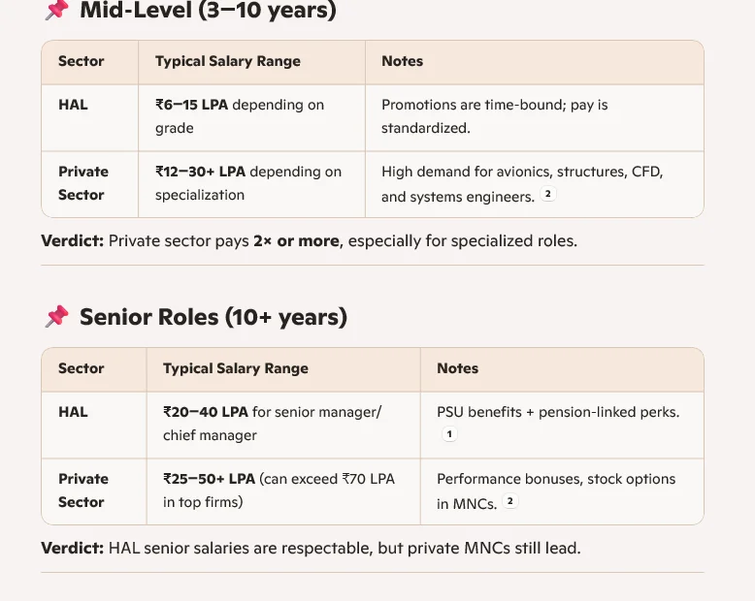Viewport: 755px width, 601px height.
Task: Click the 'Mid-Level (3–10 years)' heading
Action: click(x=208, y=11)
